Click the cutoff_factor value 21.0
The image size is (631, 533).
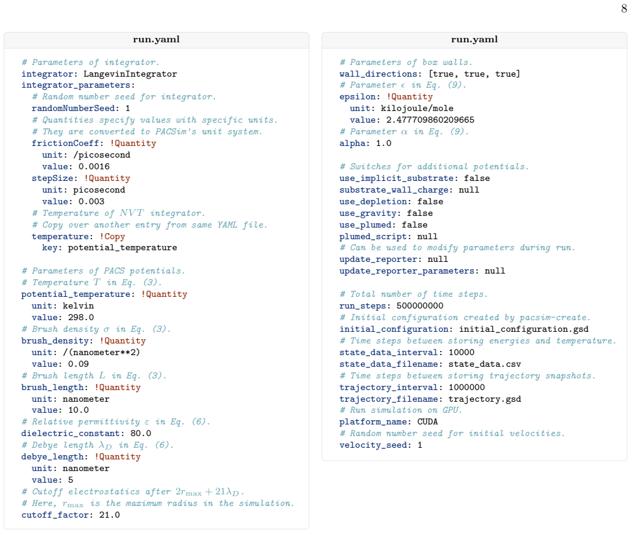[x=109, y=515]
